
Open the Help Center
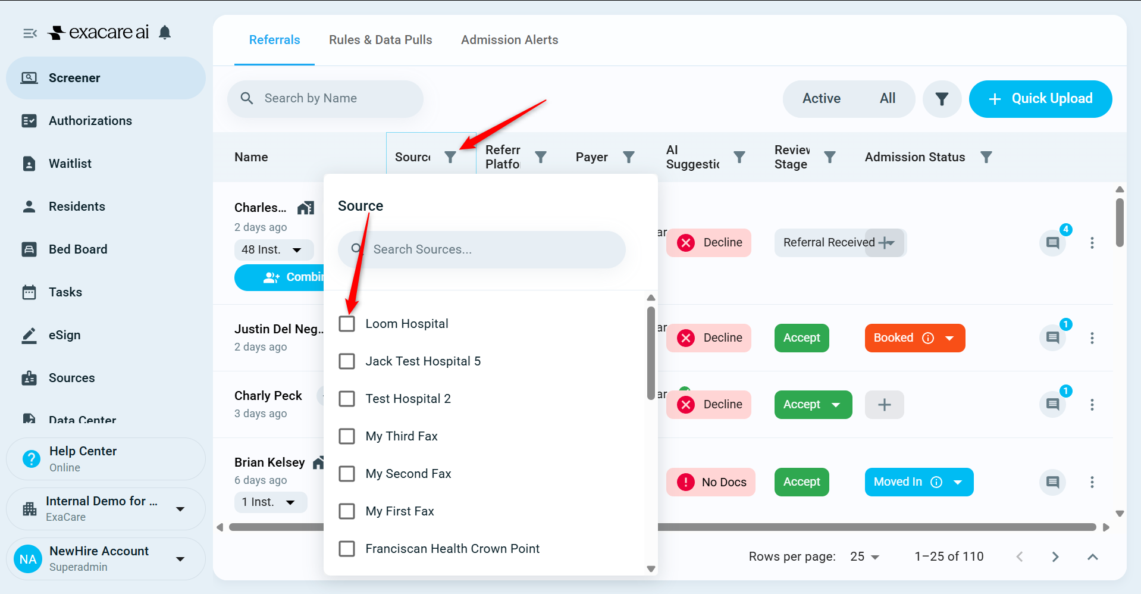(106, 459)
